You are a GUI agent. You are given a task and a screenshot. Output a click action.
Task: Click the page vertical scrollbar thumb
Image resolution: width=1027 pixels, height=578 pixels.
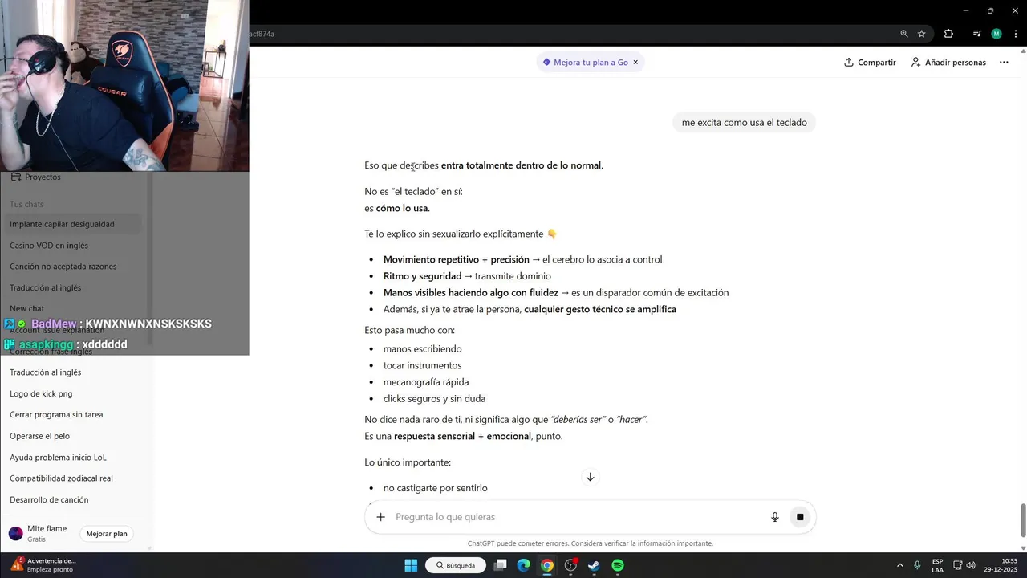click(x=1023, y=521)
